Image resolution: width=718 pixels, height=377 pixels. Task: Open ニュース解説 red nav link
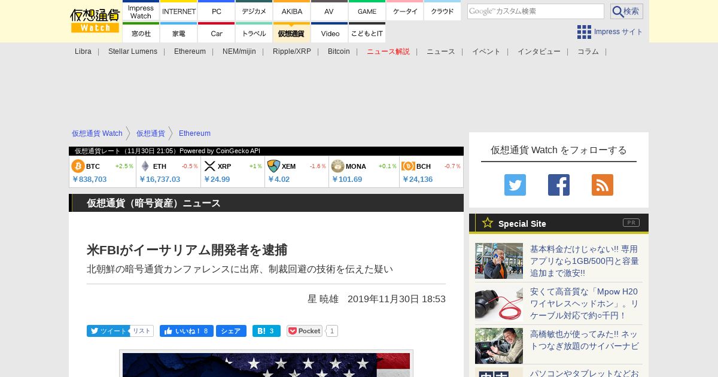pyautogui.click(x=388, y=51)
